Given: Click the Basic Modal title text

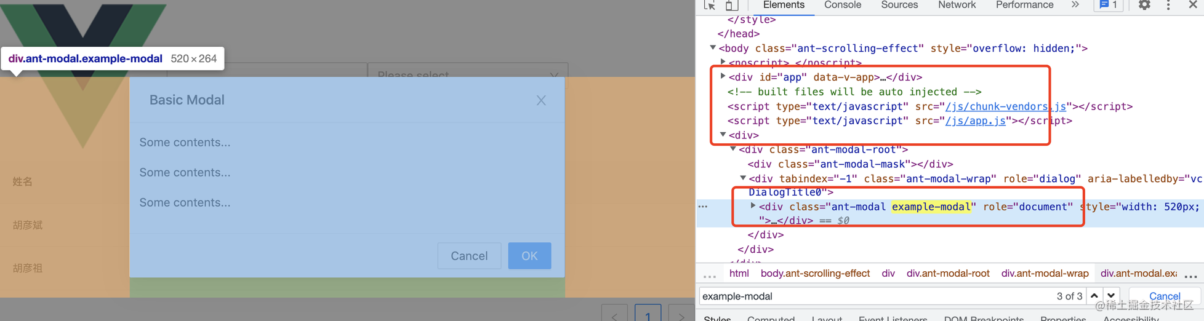Looking at the screenshot, I should pyautogui.click(x=187, y=100).
